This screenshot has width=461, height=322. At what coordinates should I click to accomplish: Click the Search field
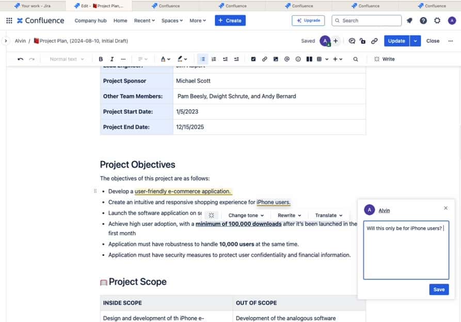(367, 21)
